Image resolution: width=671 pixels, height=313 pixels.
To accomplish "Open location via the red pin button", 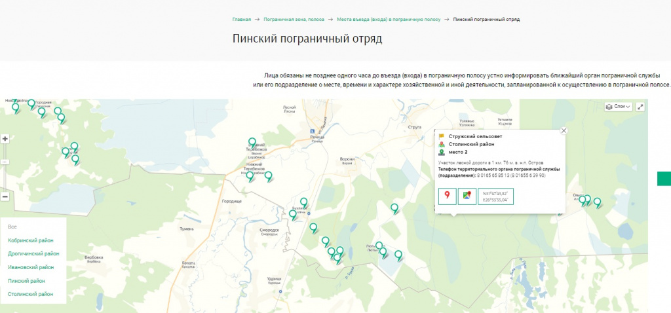I will [x=448, y=196].
